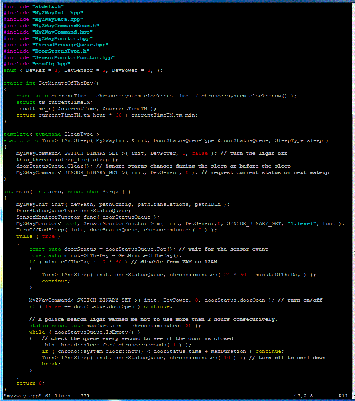355x401 pixels.
Task: Click the '// turn off to cool down' comment
Action: (287, 358)
